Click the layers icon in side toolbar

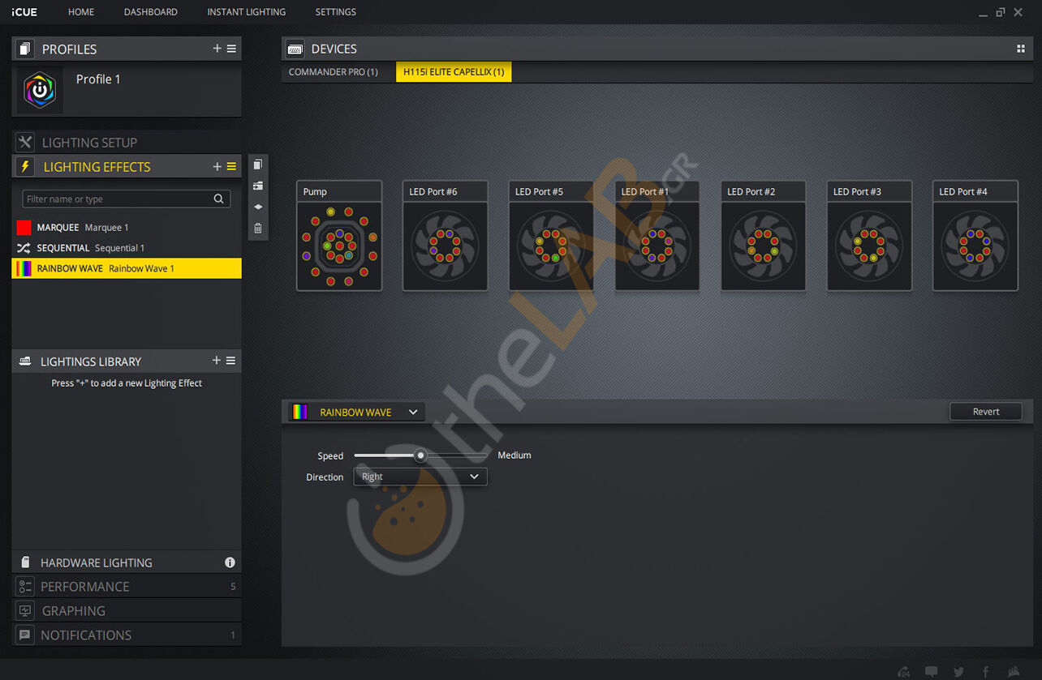click(x=258, y=207)
